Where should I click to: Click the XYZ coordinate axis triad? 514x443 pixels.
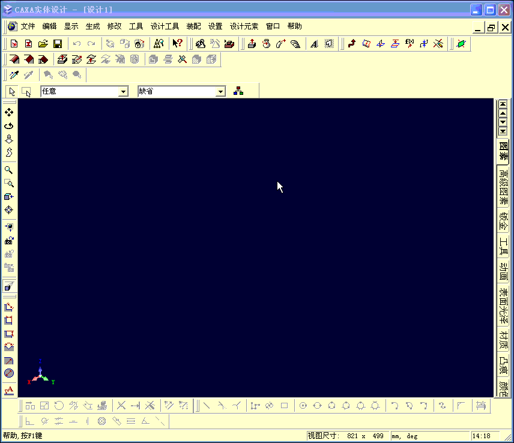(41, 373)
